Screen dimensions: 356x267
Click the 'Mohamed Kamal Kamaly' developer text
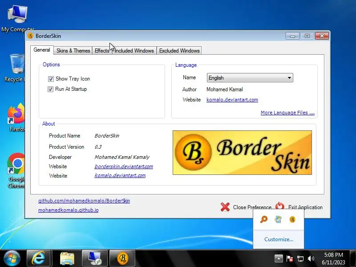pos(122,157)
